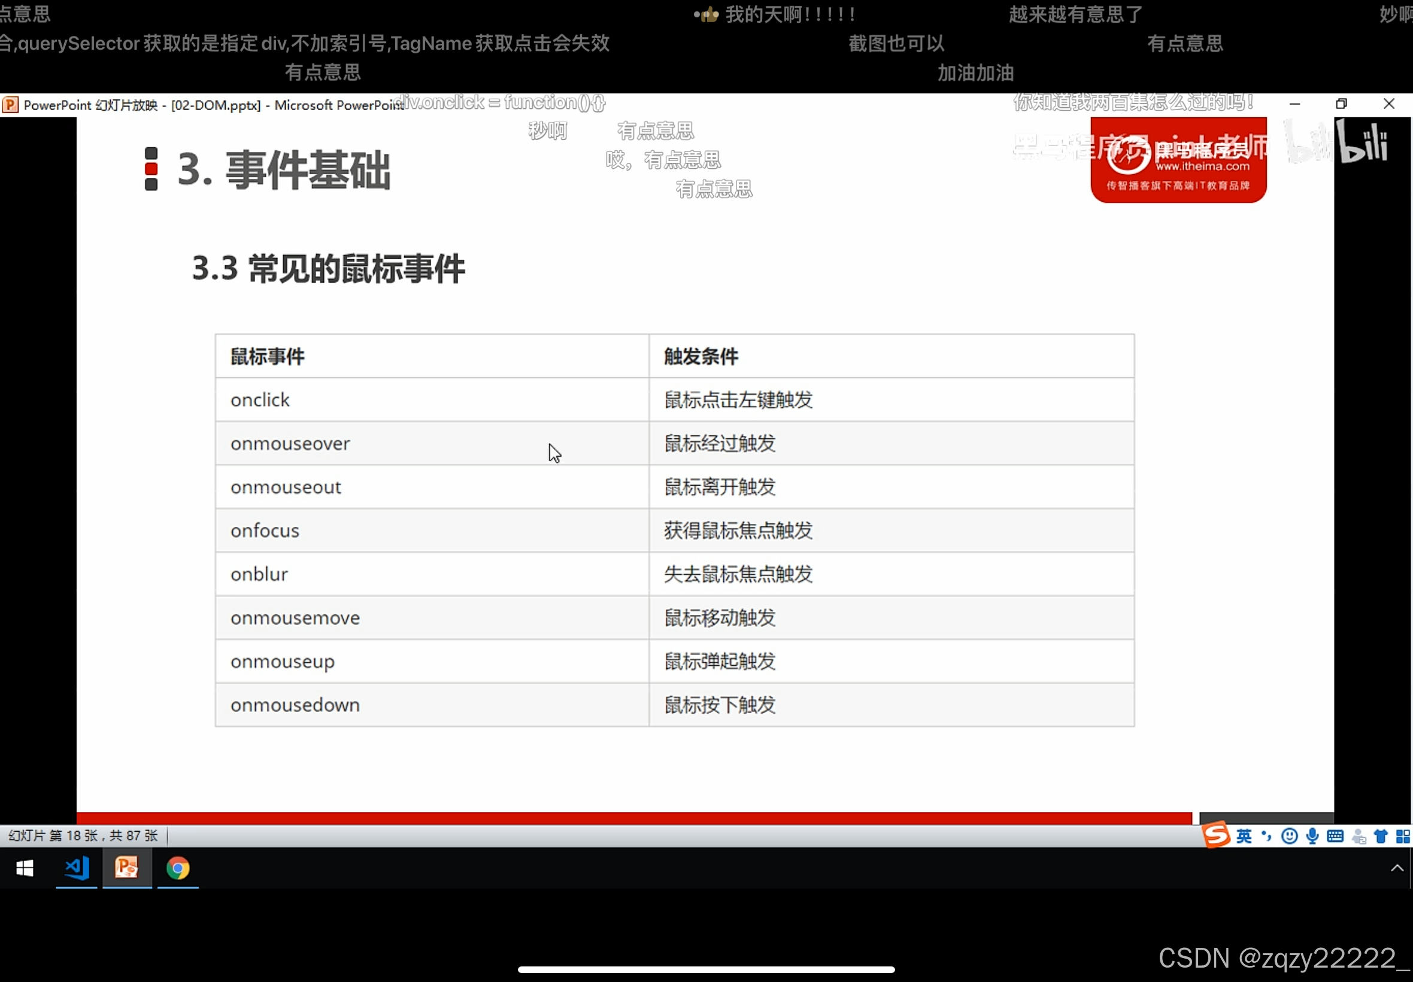
Task: Toggle Chinese/English mode on the 英 indicator
Action: click(x=1243, y=835)
